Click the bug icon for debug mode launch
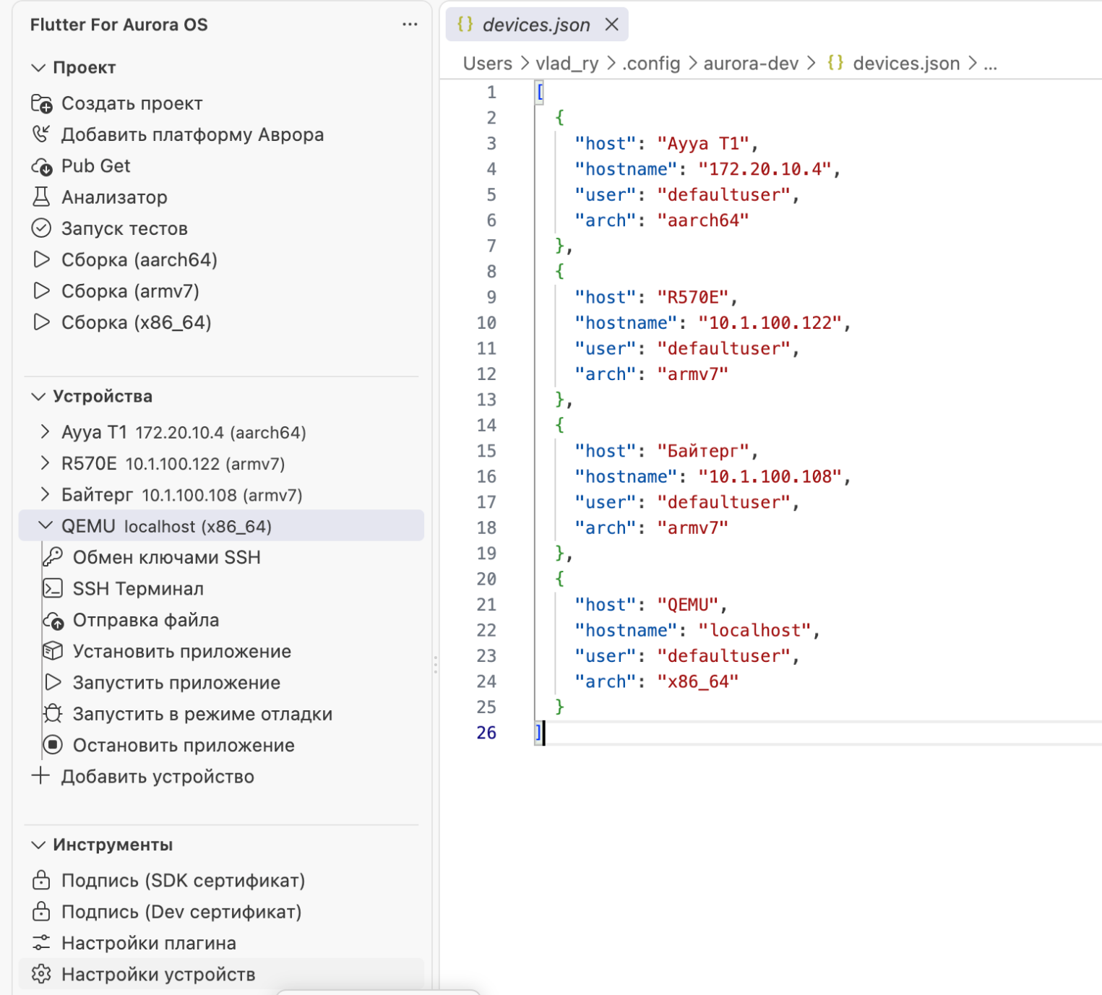Image resolution: width=1102 pixels, height=995 pixels. coord(53,714)
